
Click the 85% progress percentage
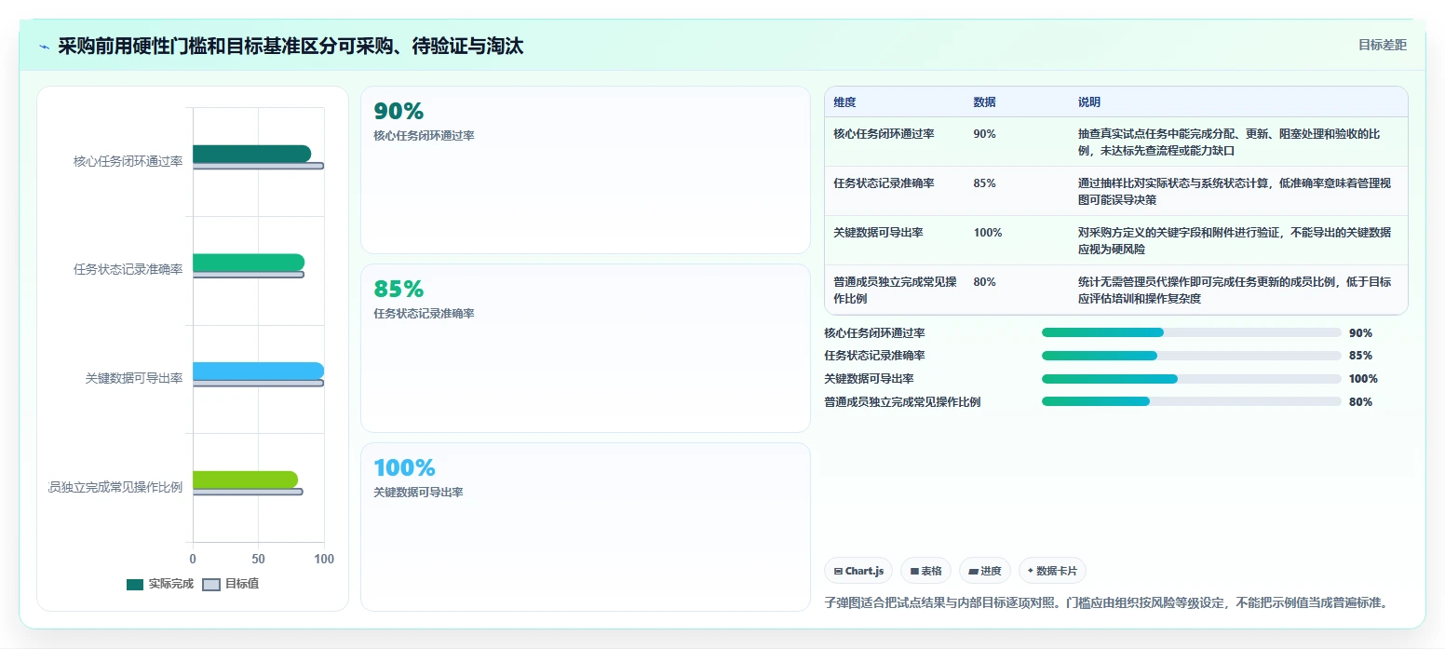(x=1360, y=356)
